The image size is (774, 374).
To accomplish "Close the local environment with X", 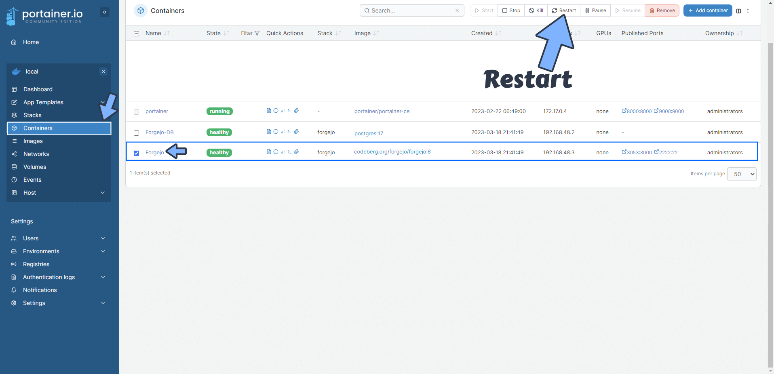I will click(103, 71).
